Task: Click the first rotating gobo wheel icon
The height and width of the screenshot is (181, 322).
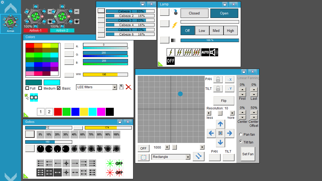Action: tap(74, 149)
